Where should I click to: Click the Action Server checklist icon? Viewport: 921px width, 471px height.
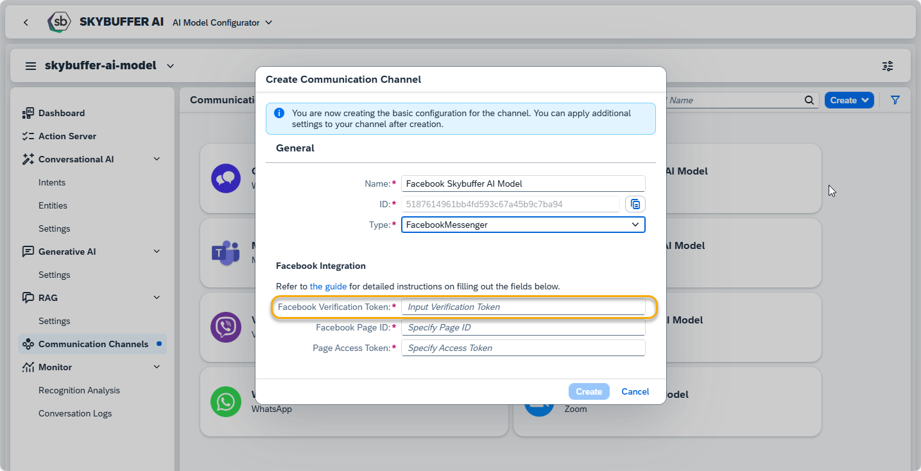coord(28,136)
